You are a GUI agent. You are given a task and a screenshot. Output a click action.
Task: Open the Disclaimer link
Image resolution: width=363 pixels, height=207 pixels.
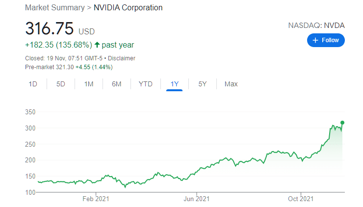122,58
